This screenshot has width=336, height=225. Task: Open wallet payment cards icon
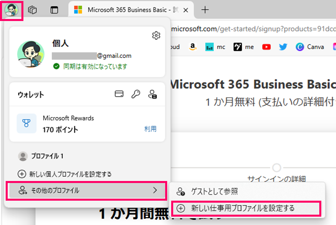pyautogui.click(x=119, y=94)
